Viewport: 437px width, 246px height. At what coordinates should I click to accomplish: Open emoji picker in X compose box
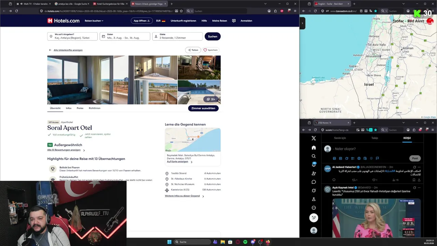tap(359, 158)
